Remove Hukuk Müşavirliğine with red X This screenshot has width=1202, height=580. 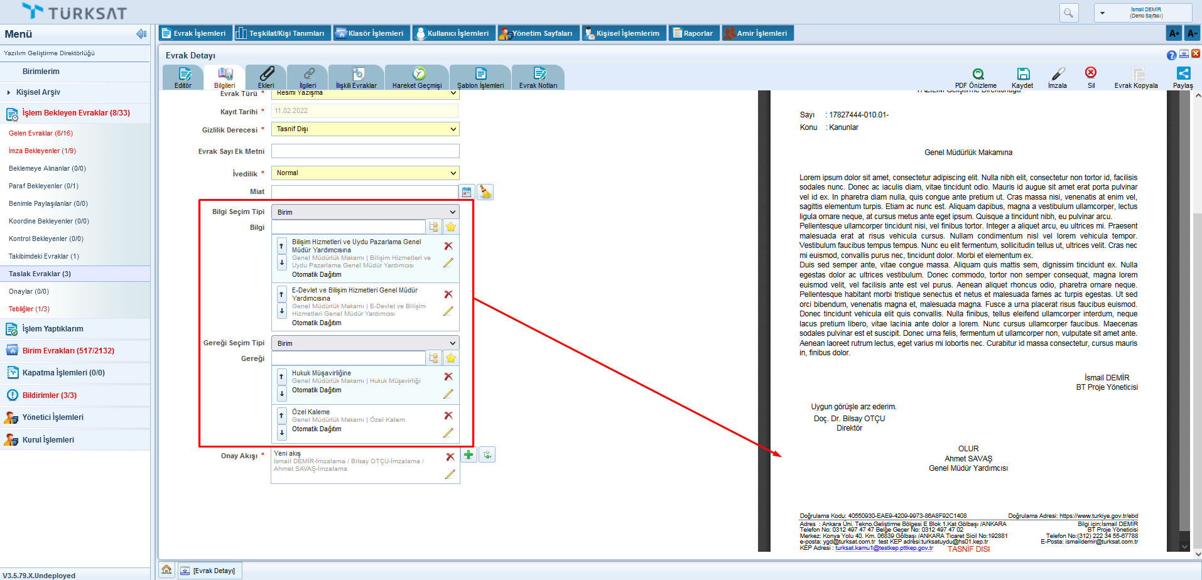click(448, 377)
